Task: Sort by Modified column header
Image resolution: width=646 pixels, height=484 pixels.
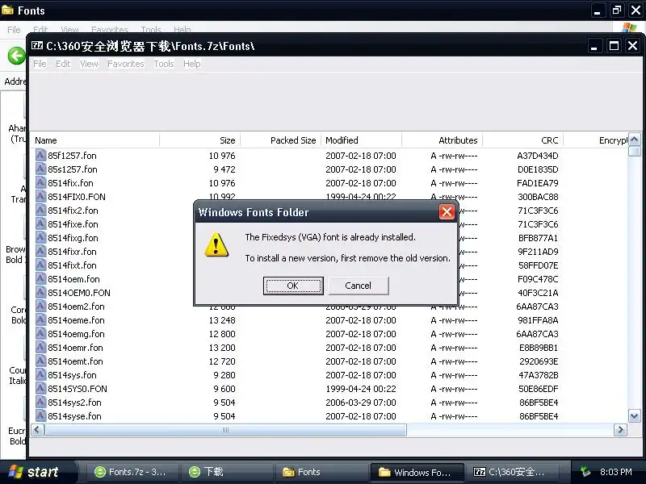Action: tap(361, 140)
